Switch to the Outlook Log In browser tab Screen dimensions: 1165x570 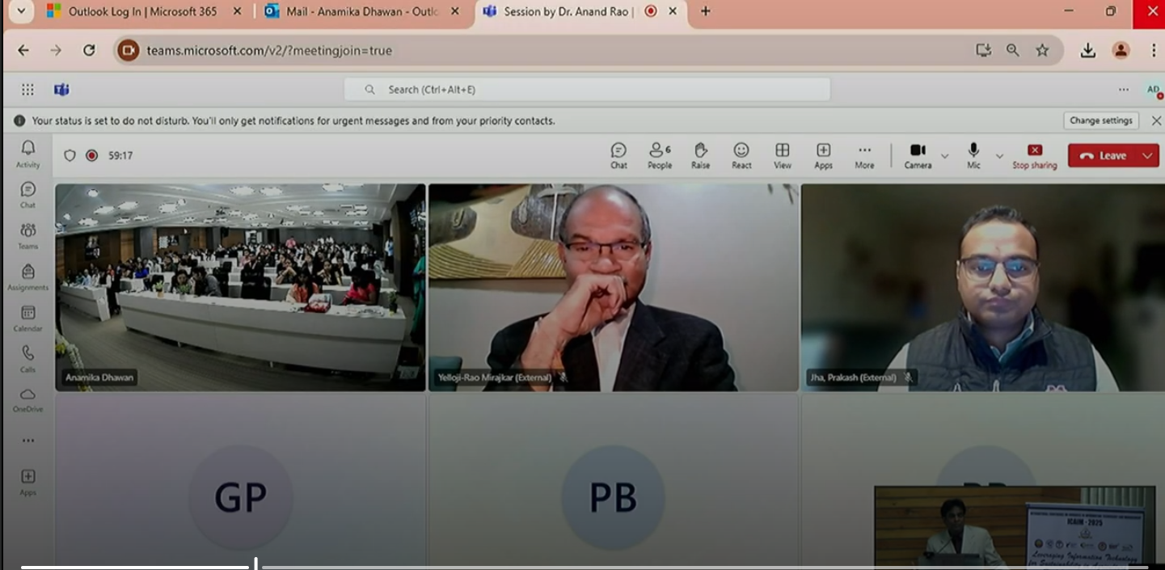[x=142, y=11]
